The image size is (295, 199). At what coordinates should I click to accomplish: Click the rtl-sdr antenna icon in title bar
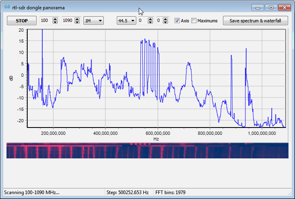point(7,7)
